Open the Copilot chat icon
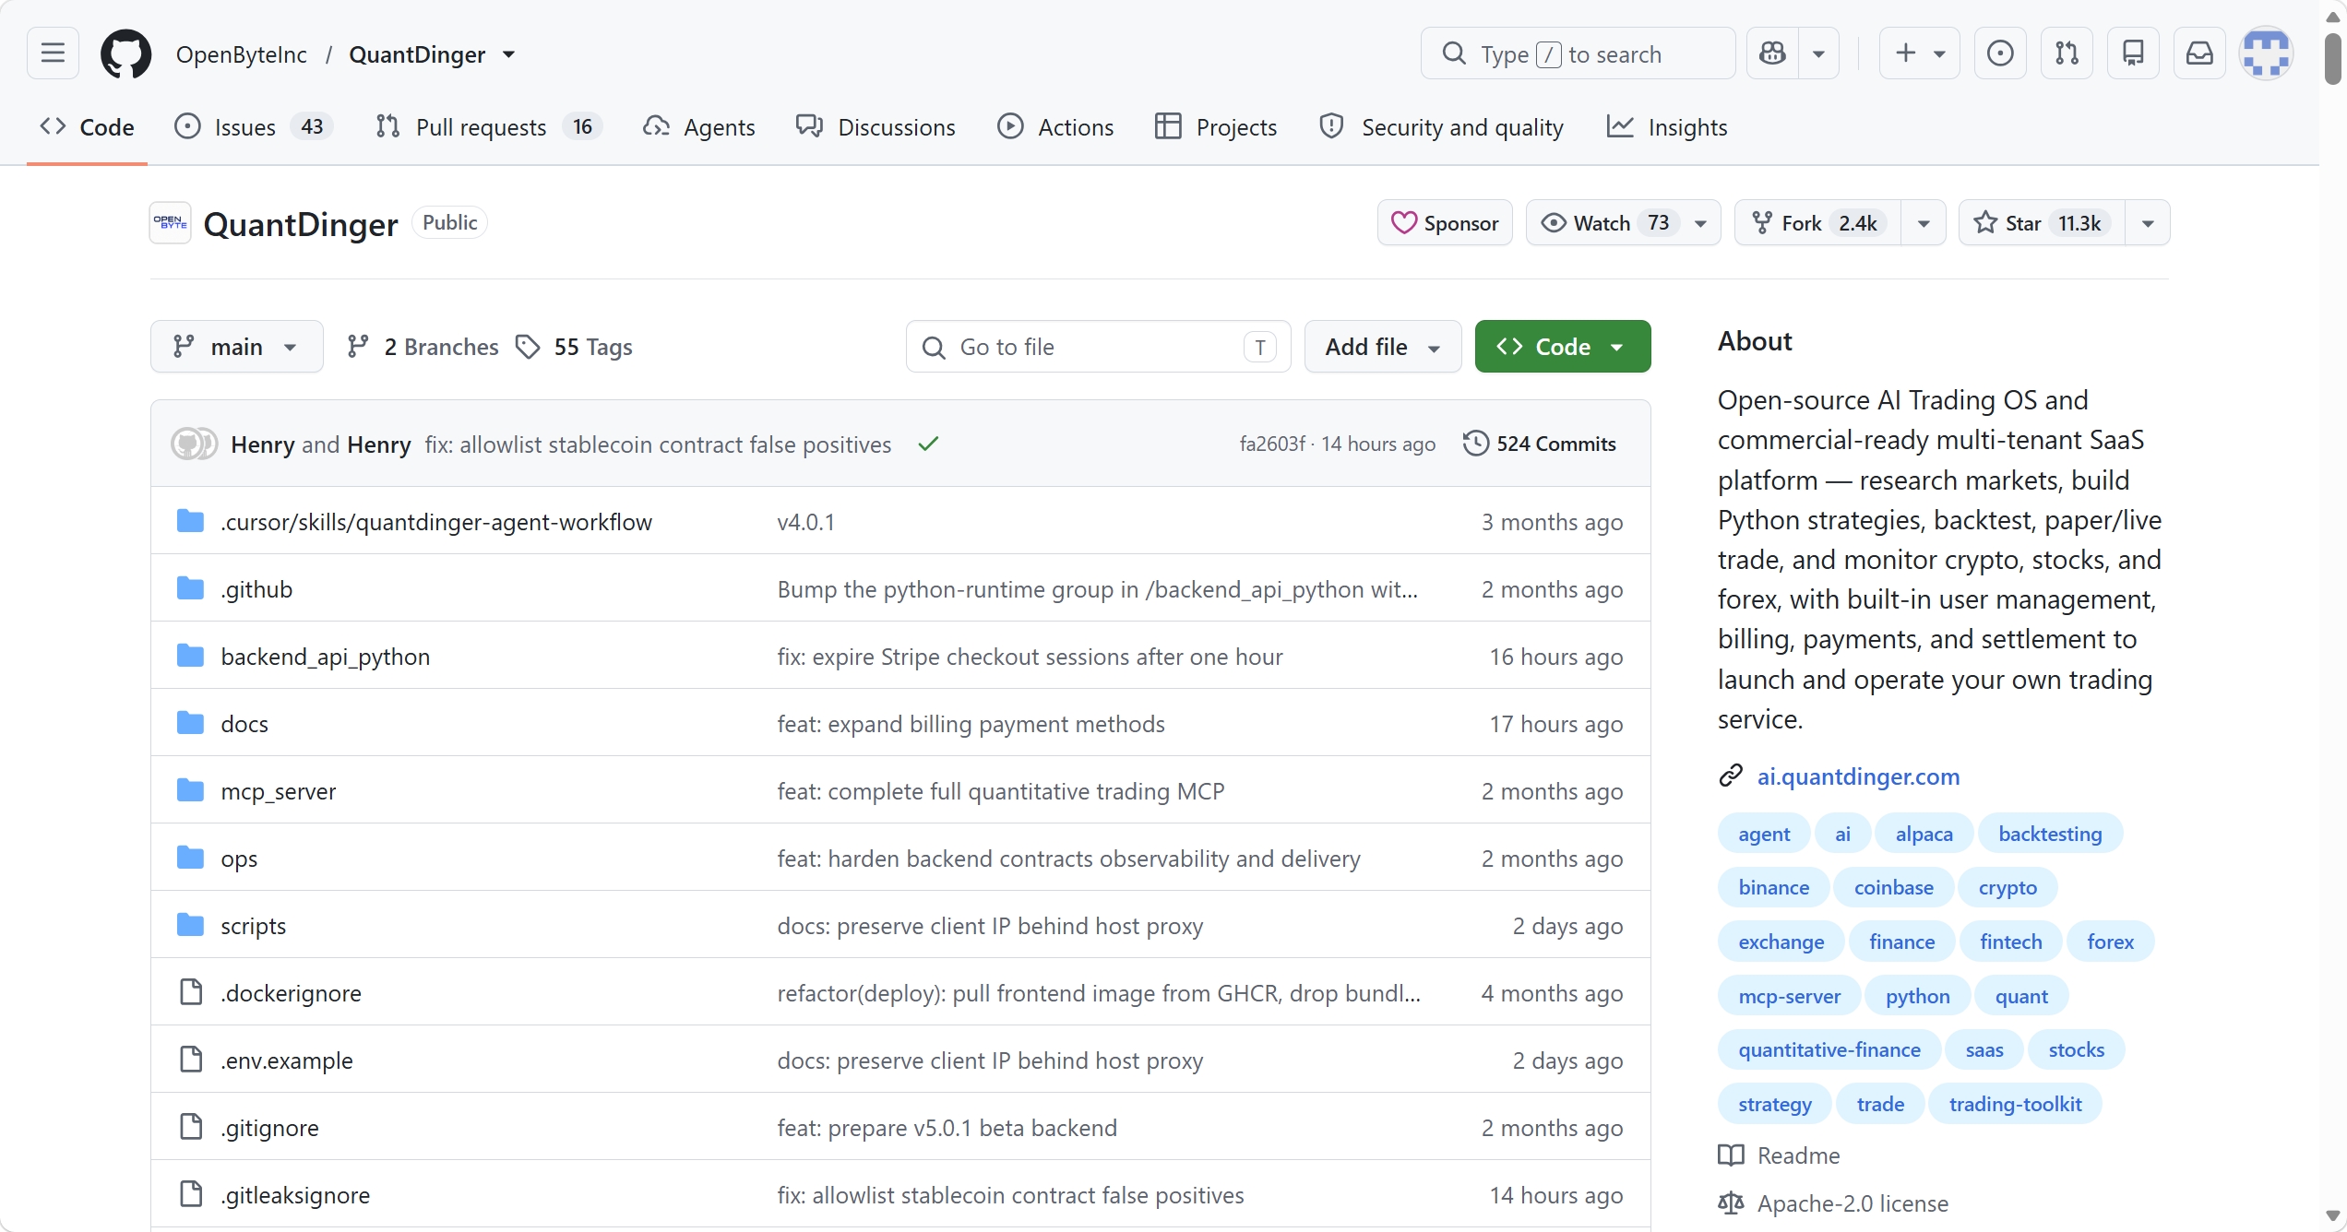 point(1771,53)
